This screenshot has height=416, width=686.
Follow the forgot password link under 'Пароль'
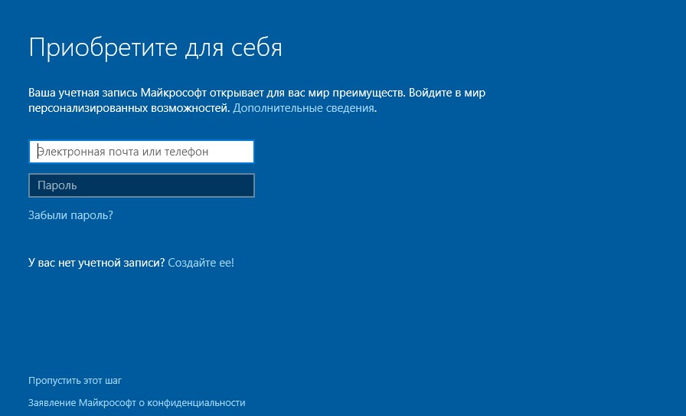70,215
